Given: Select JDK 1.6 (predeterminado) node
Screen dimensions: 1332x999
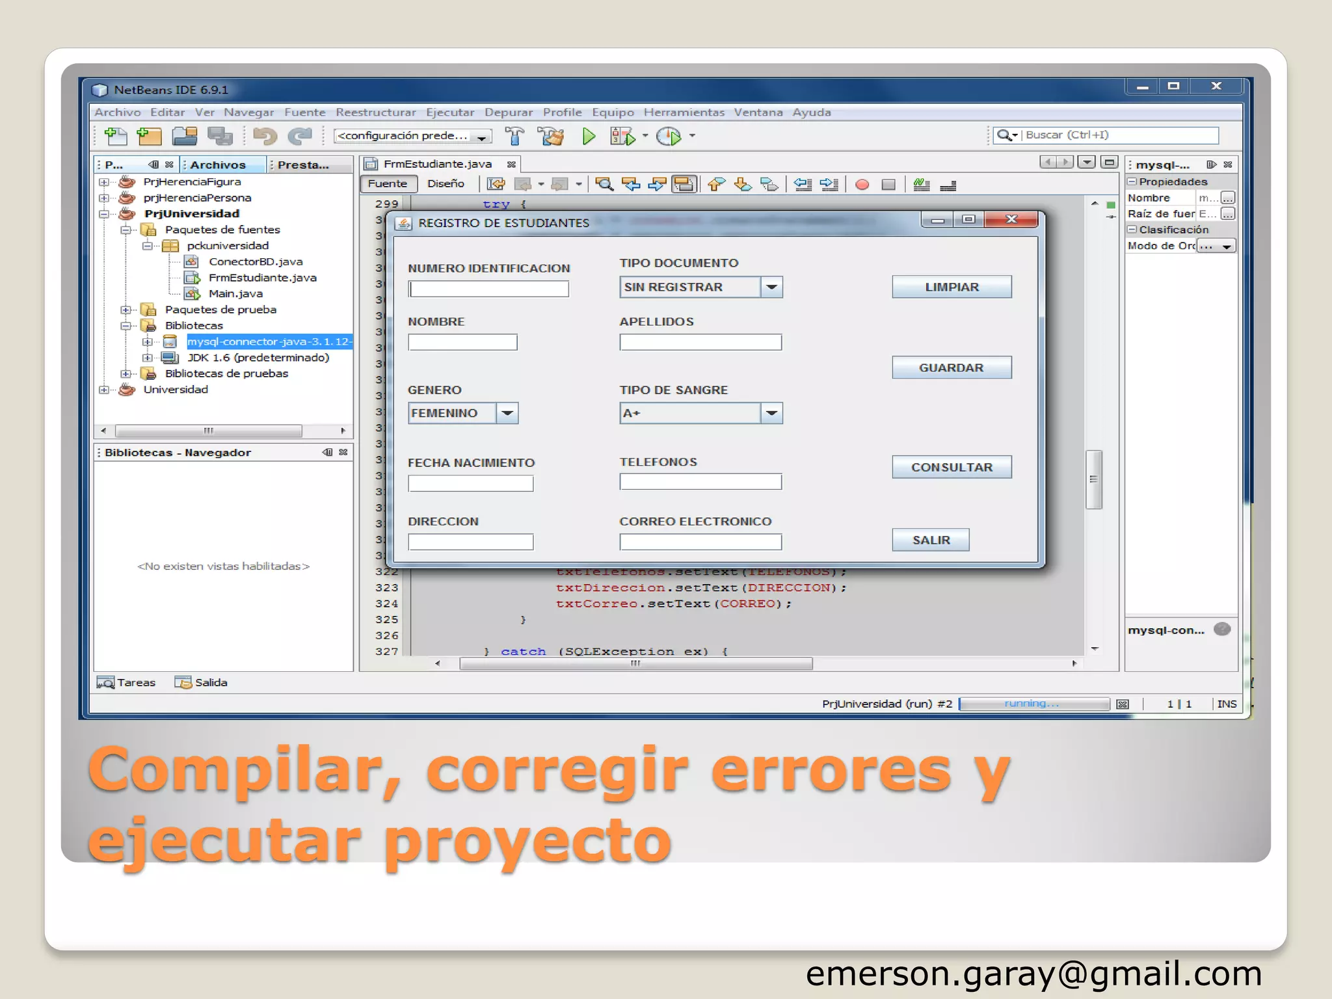Looking at the screenshot, I should (258, 358).
